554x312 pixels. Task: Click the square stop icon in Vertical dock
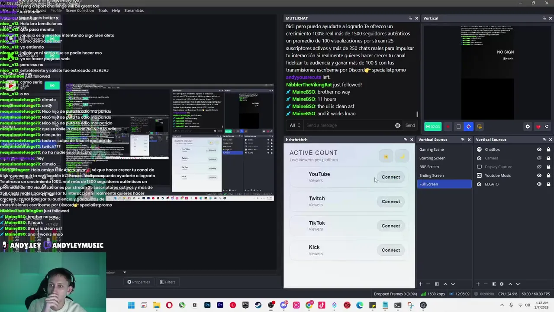pyautogui.click(x=458, y=127)
